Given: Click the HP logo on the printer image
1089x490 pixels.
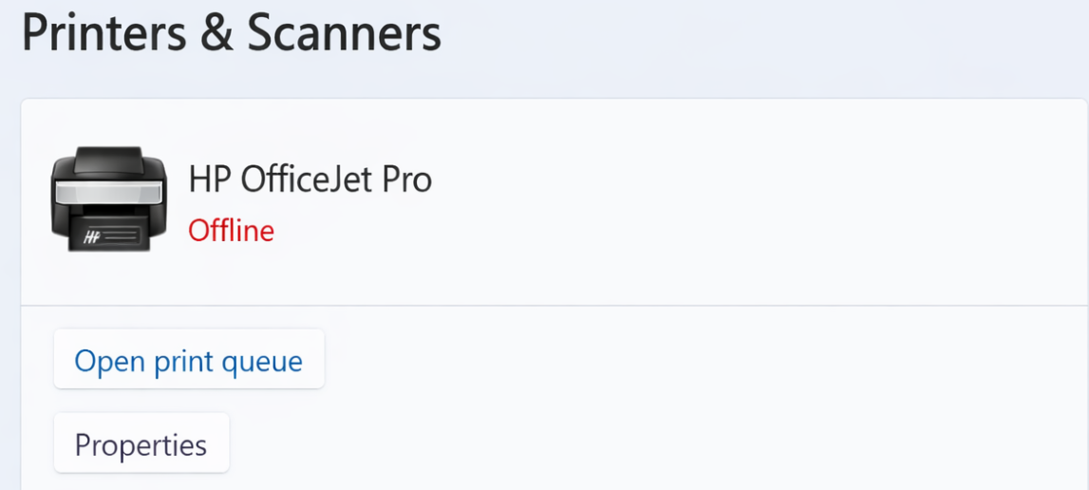Looking at the screenshot, I should point(92,237).
